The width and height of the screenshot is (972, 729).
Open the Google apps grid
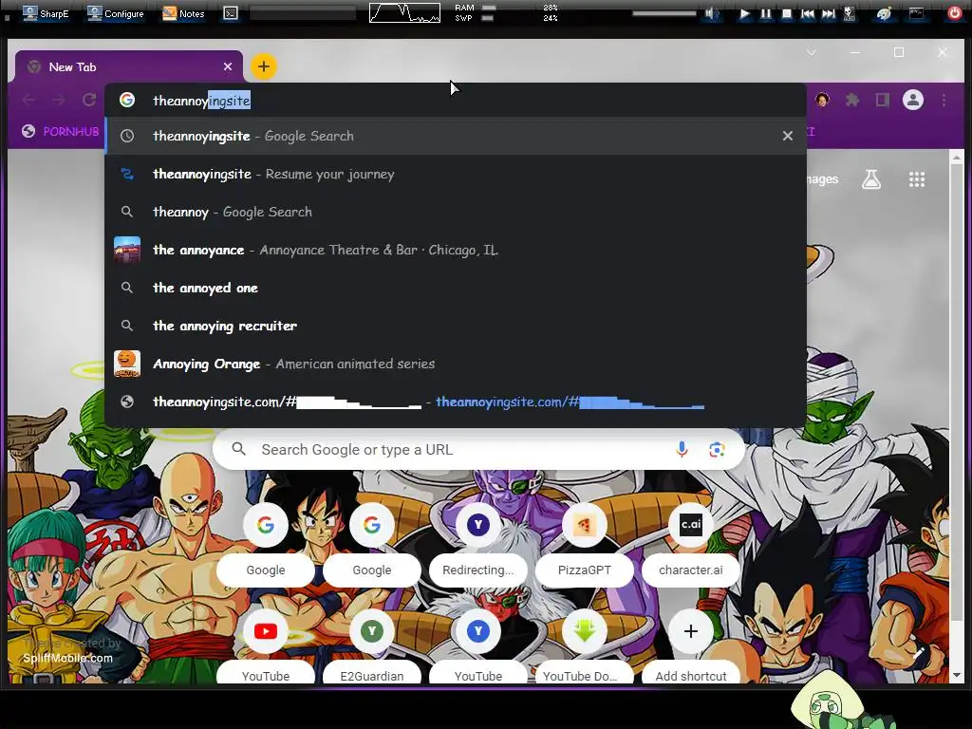pos(917,179)
